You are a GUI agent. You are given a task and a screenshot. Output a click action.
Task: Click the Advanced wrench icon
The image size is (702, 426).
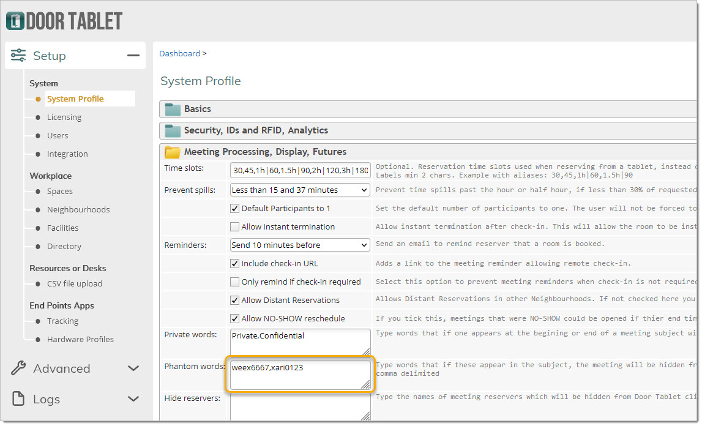pyautogui.click(x=18, y=368)
